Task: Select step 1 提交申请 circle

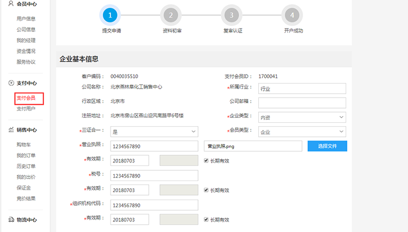Action: (111, 15)
